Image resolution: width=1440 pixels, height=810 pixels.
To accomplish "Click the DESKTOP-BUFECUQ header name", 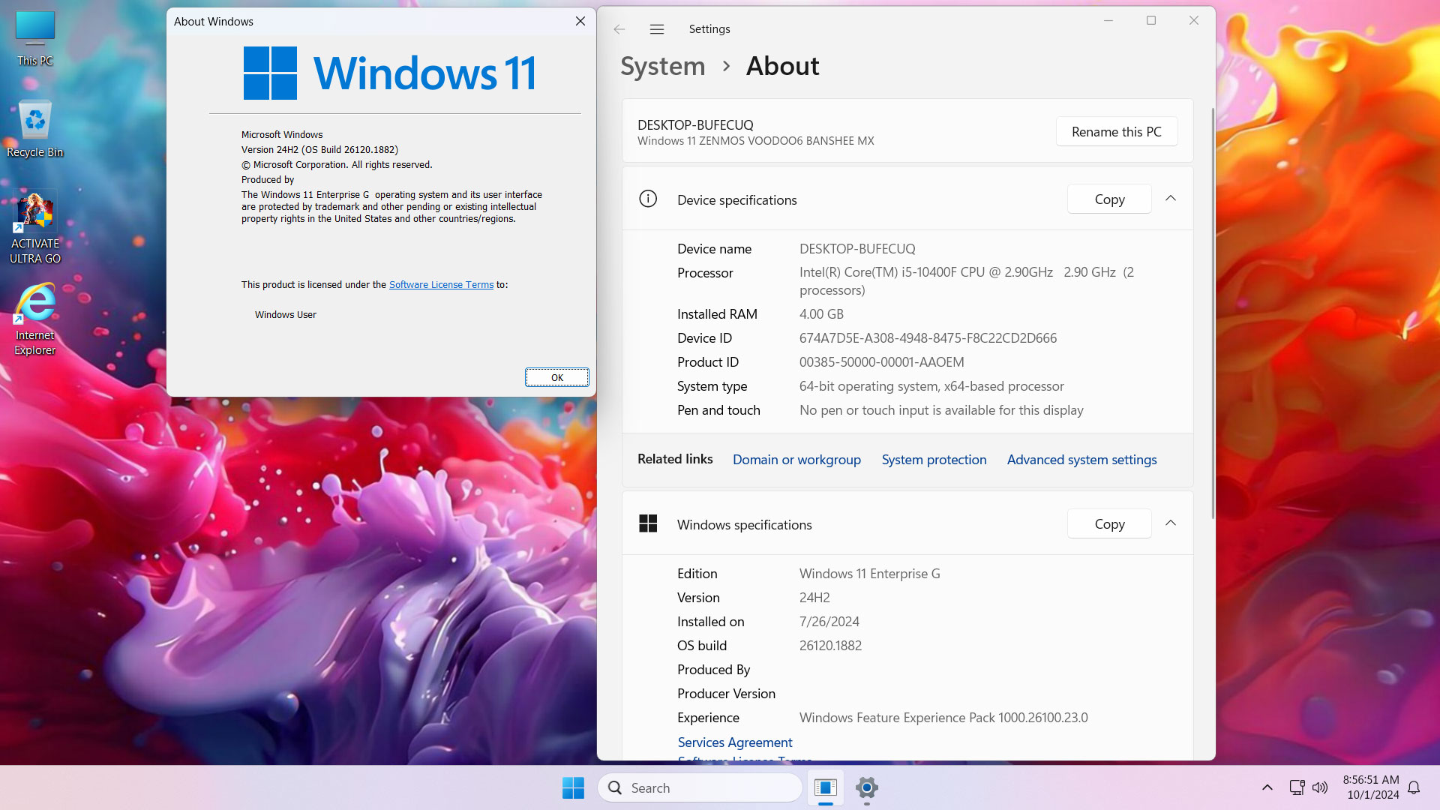I will tap(695, 125).
